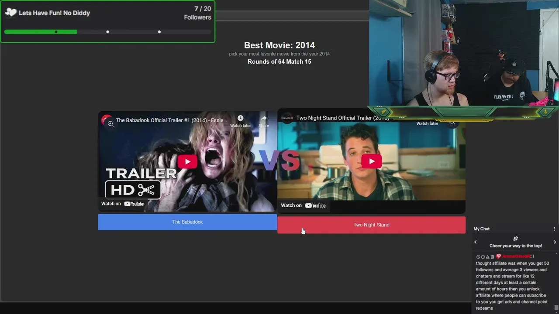Click 'My Chat' panel header
The image size is (559, 314).
click(x=482, y=229)
